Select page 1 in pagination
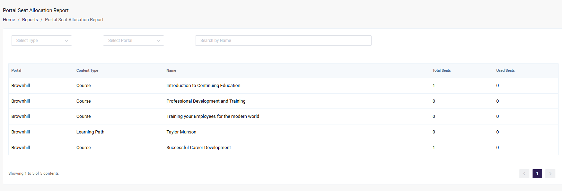This screenshot has height=191, width=562. tap(537, 174)
